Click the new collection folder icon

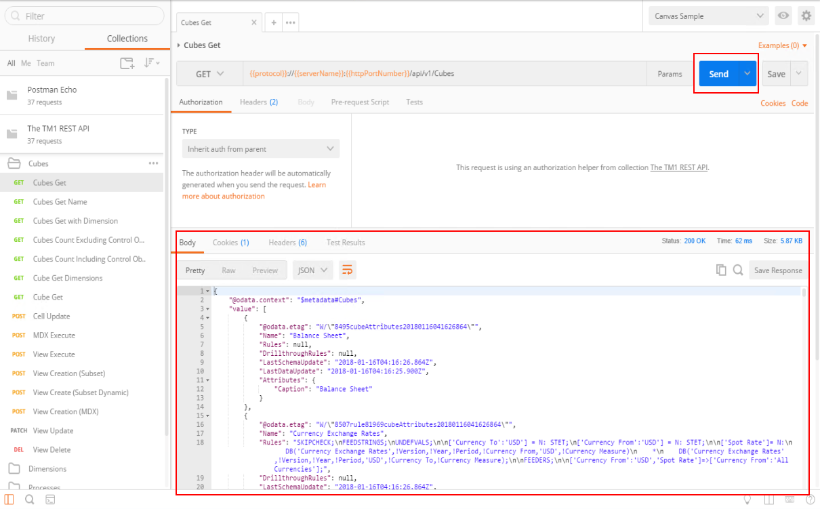click(127, 63)
